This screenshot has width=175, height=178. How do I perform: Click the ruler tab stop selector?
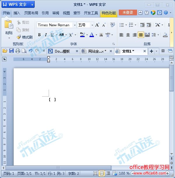tap(4, 59)
